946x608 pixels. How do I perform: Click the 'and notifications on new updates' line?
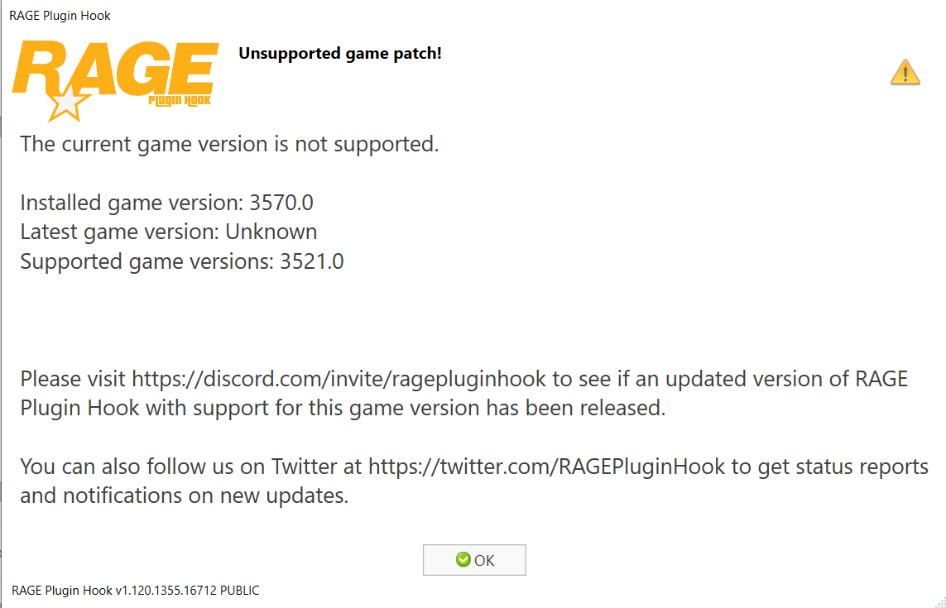point(185,495)
